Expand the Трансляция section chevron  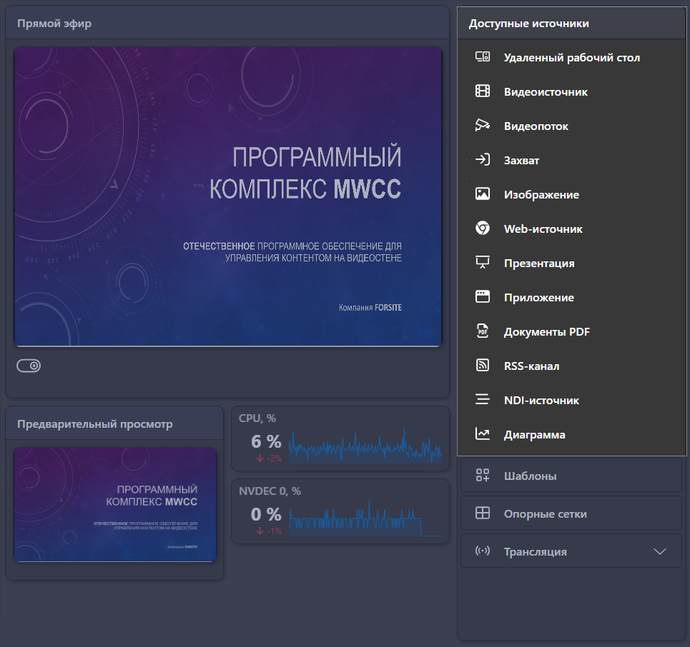pos(660,551)
